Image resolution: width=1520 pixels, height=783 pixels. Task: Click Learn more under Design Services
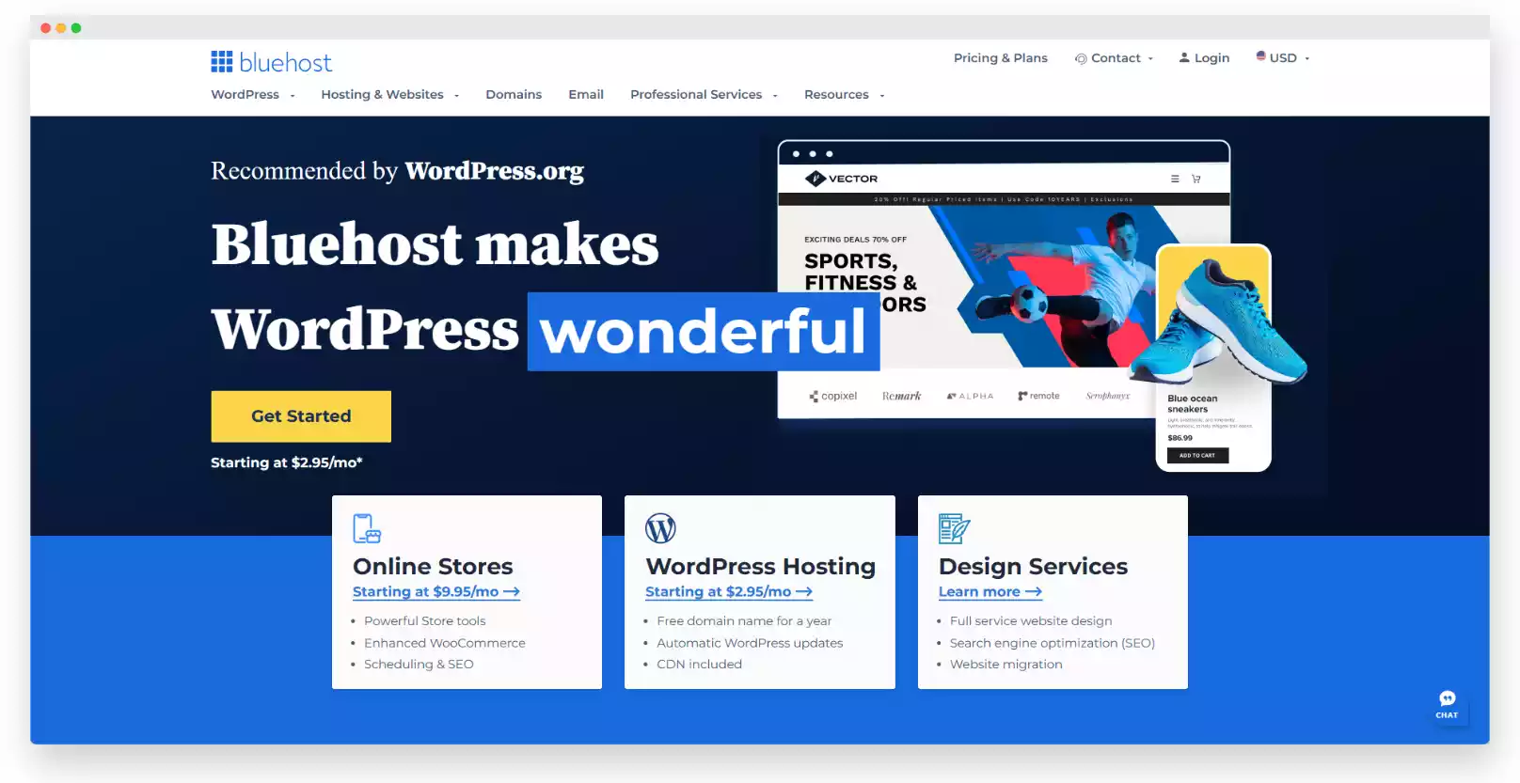(990, 591)
